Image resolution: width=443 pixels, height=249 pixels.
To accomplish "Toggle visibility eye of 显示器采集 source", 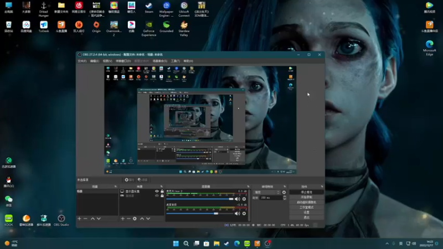I will pyautogui.click(x=157, y=191).
